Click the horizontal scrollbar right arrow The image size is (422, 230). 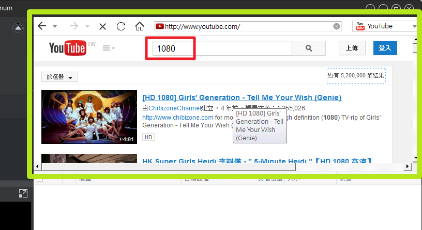[x=408, y=167]
